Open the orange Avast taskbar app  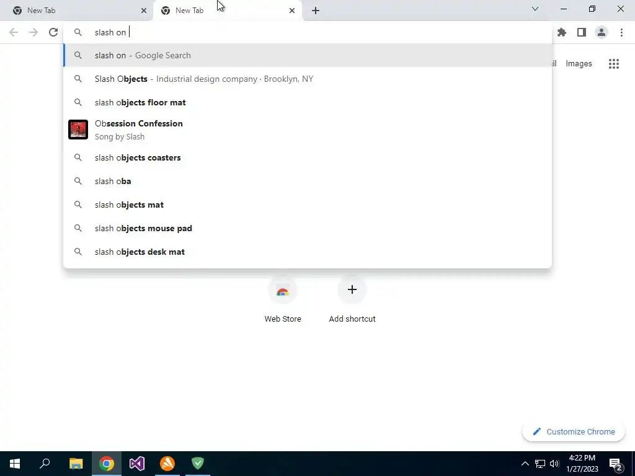167,464
